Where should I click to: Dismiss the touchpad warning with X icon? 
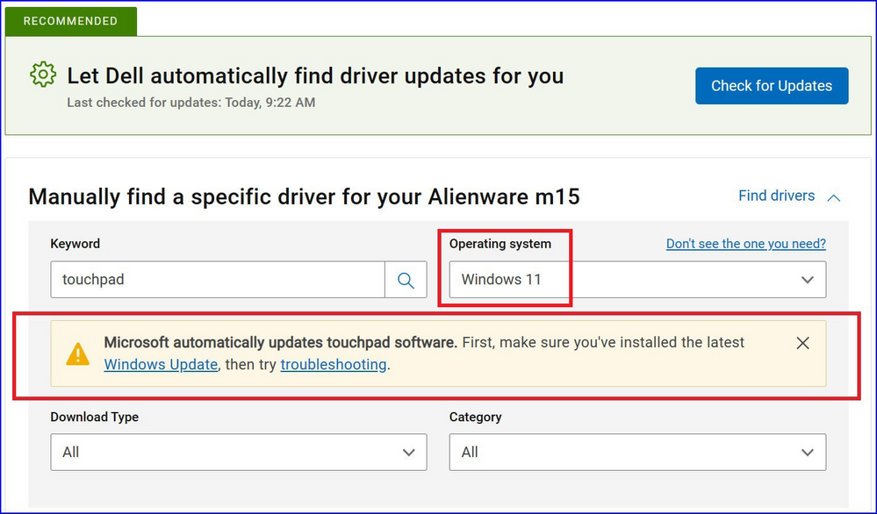[802, 343]
